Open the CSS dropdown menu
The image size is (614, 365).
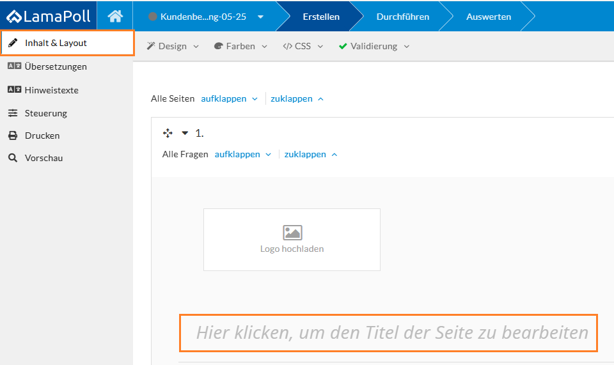(303, 46)
